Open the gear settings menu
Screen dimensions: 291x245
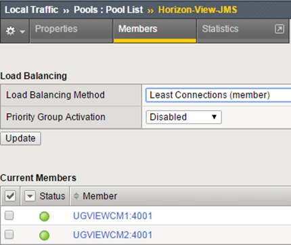click(15, 31)
